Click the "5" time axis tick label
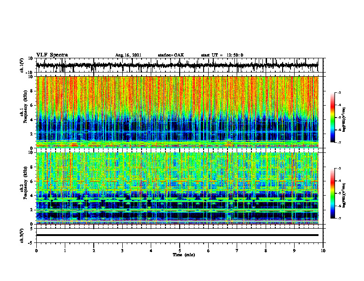This screenshot has width=364, height=281. tap(180, 251)
